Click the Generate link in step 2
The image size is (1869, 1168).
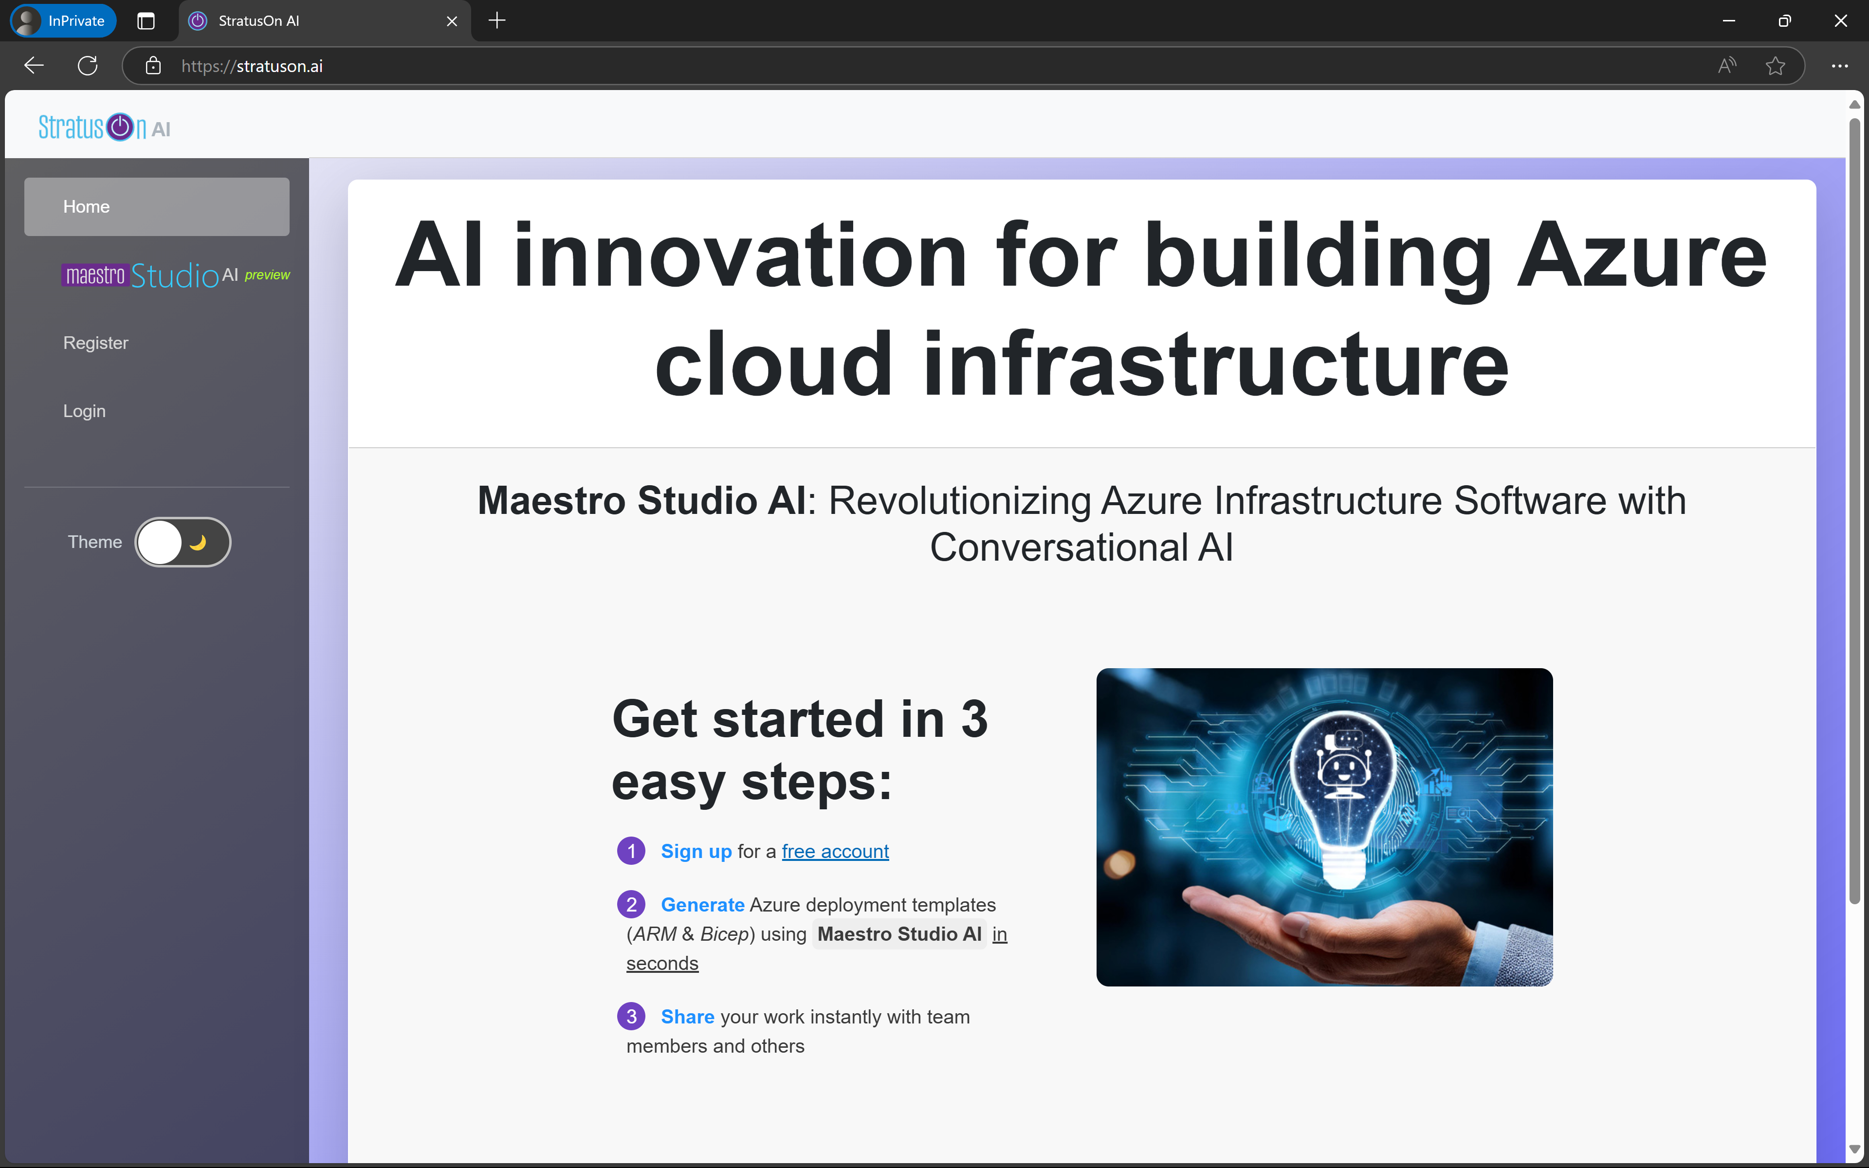pyautogui.click(x=702, y=905)
